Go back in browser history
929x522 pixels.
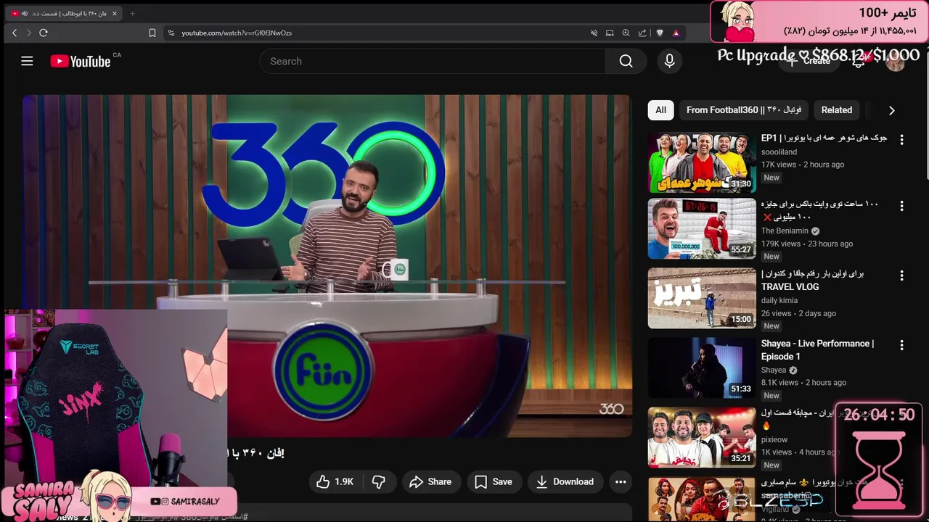[x=15, y=33]
